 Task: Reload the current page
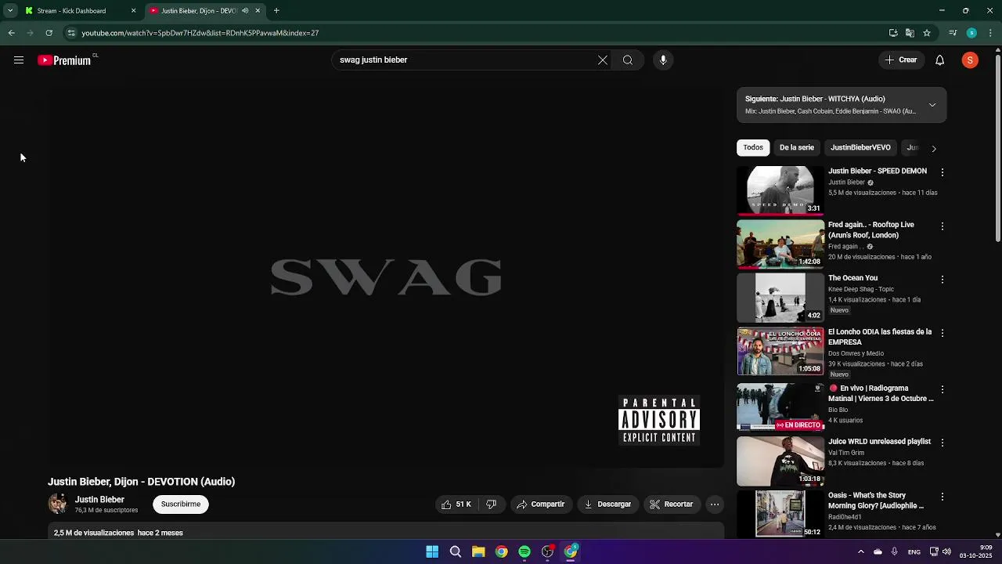click(x=49, y=33)
